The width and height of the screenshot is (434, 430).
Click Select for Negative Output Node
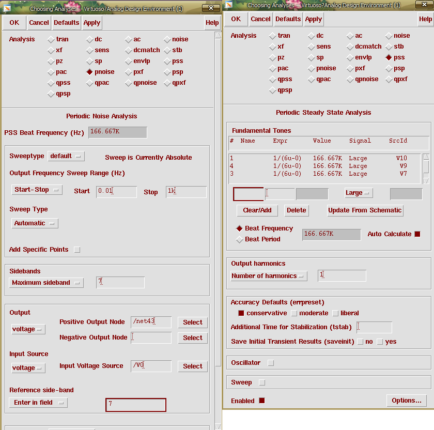(x=193, y=338)
